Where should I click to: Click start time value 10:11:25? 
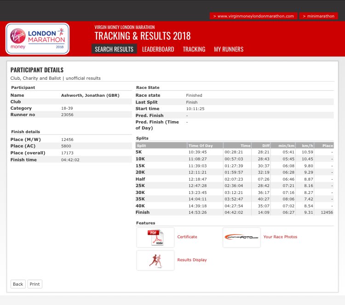(195, 109)
